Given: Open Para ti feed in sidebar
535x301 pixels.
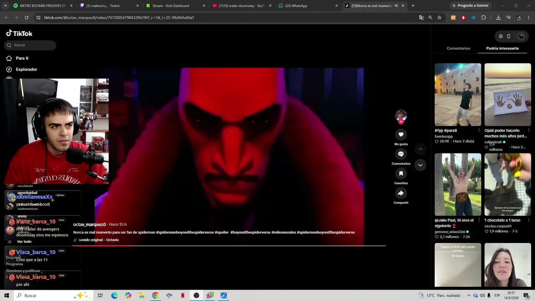Looking at the screenshot, I should [x=22, y=58].
